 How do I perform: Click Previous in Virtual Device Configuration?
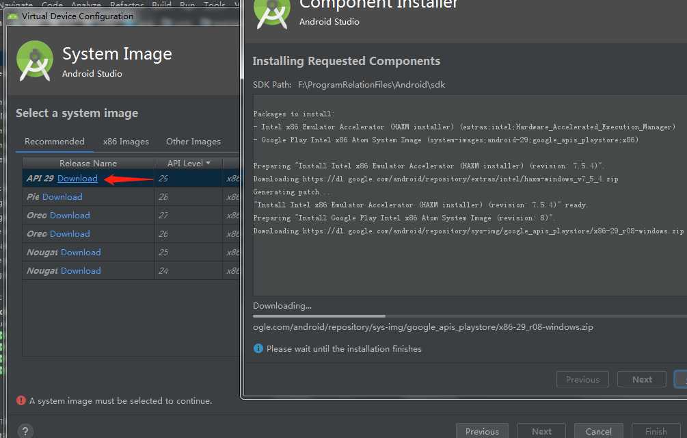coord(482,431)
